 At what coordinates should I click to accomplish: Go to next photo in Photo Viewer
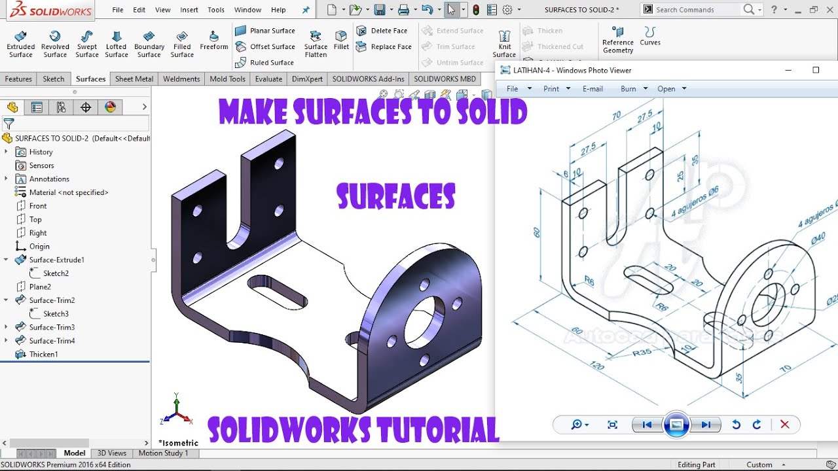(705, 425)
